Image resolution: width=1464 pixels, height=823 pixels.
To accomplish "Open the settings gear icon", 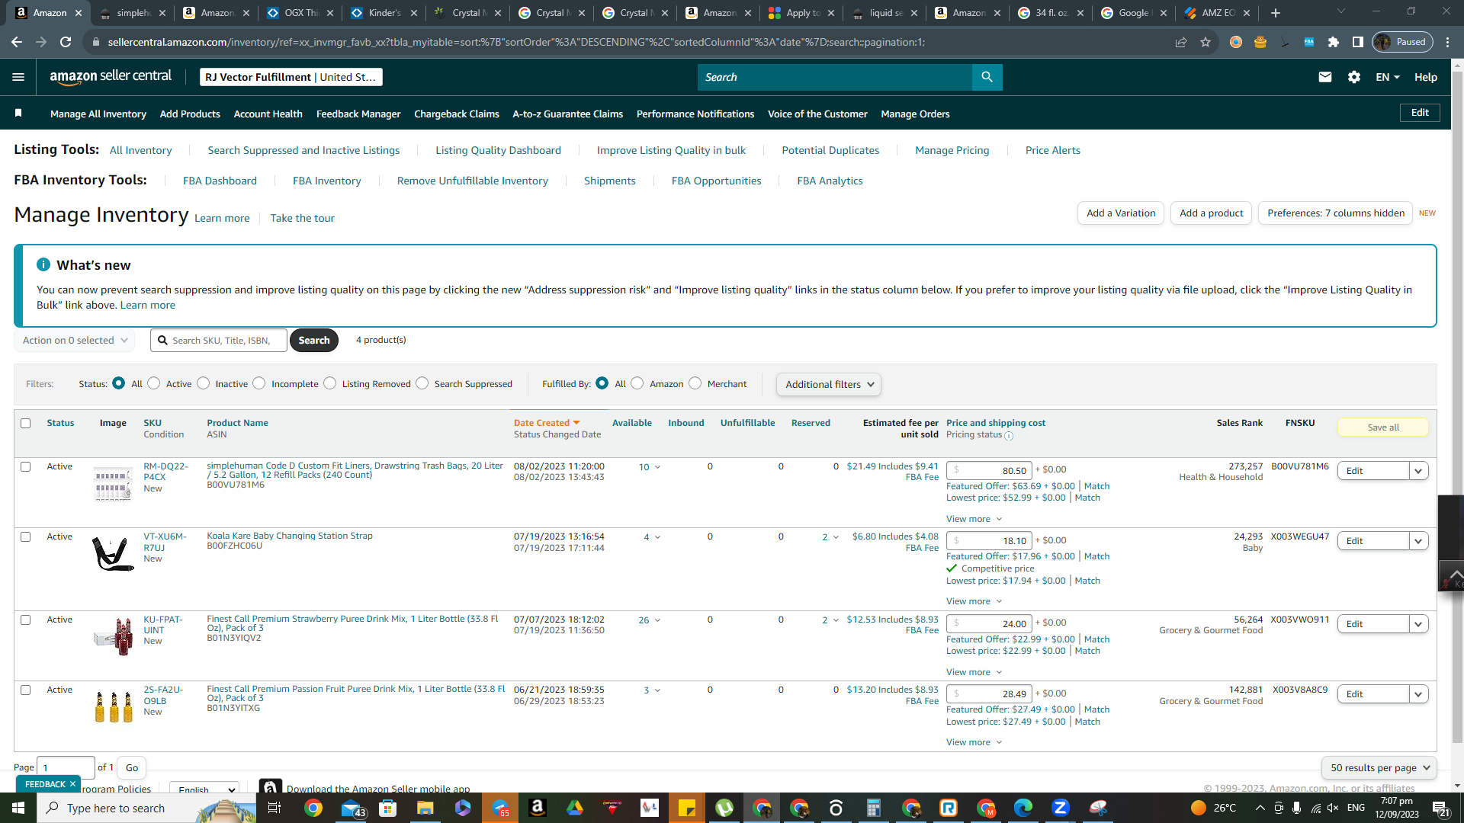I will pyautogui.click(x=1354, y=77).
